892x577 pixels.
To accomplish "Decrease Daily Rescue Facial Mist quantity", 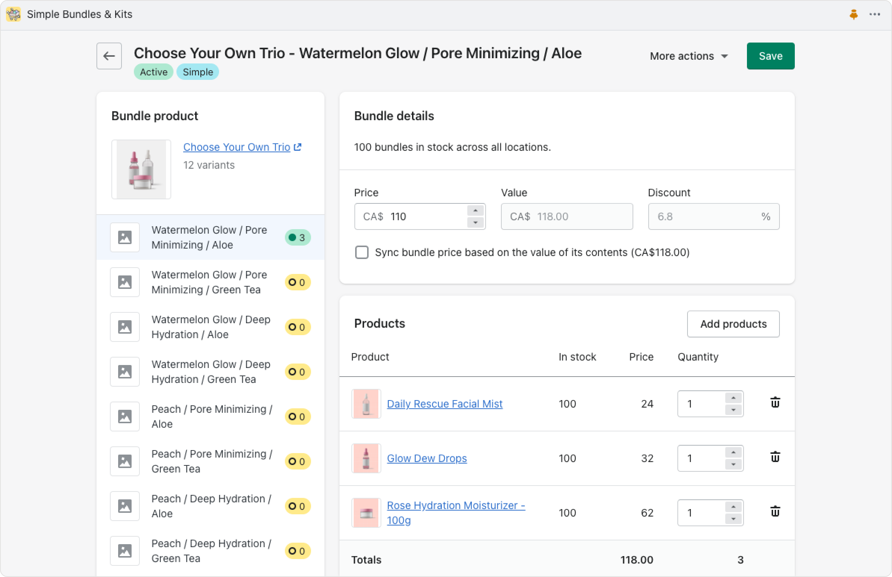I will pyautogui.click(x=733, y=410).
